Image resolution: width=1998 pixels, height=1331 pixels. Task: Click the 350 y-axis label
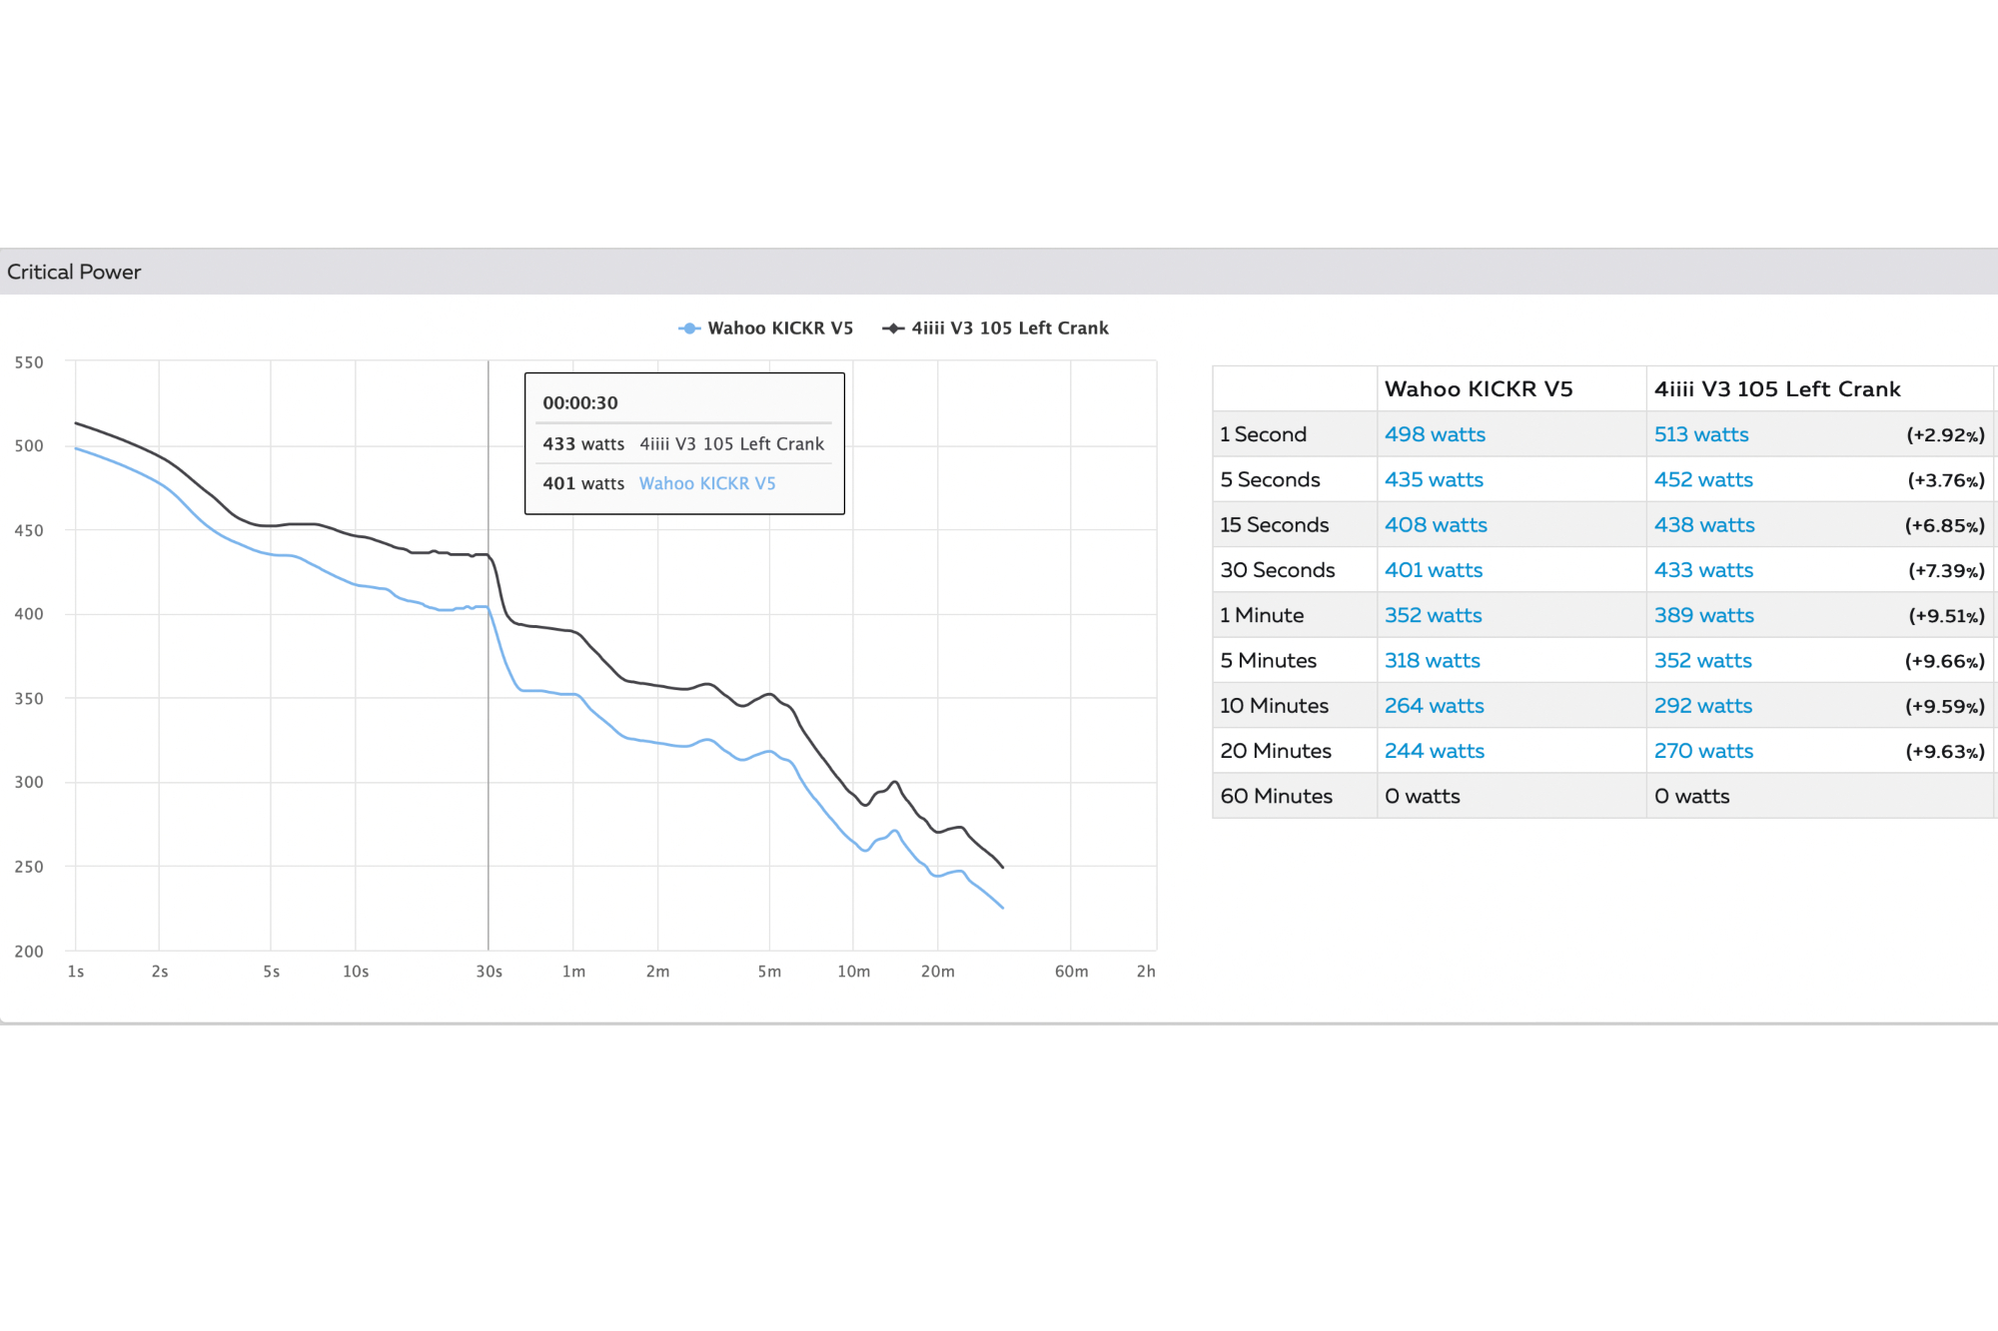[29, 699]
